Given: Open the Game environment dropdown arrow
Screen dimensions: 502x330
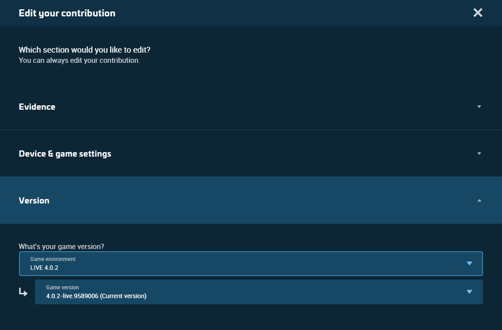Looking at the screenshot, I should point(469,264).
